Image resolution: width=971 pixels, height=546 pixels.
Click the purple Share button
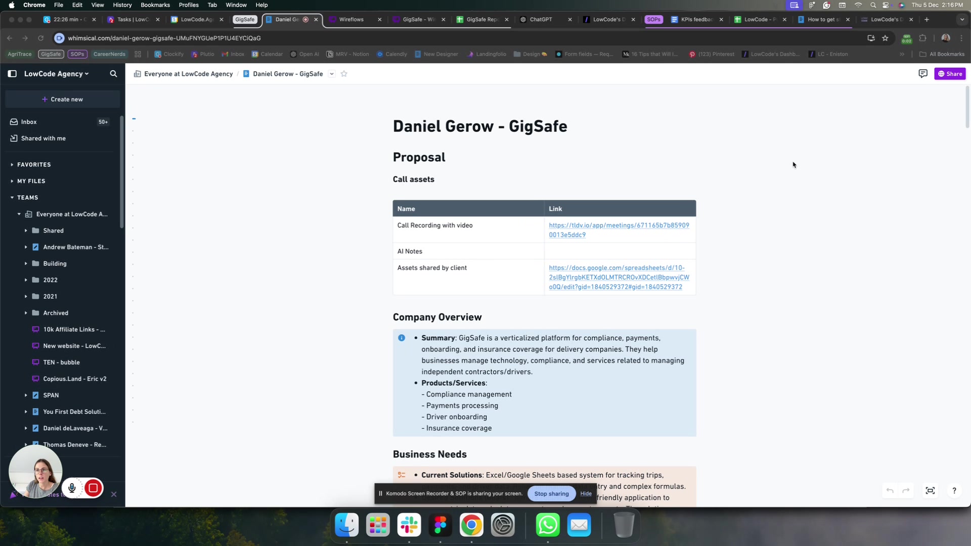(x=950, y=74)
